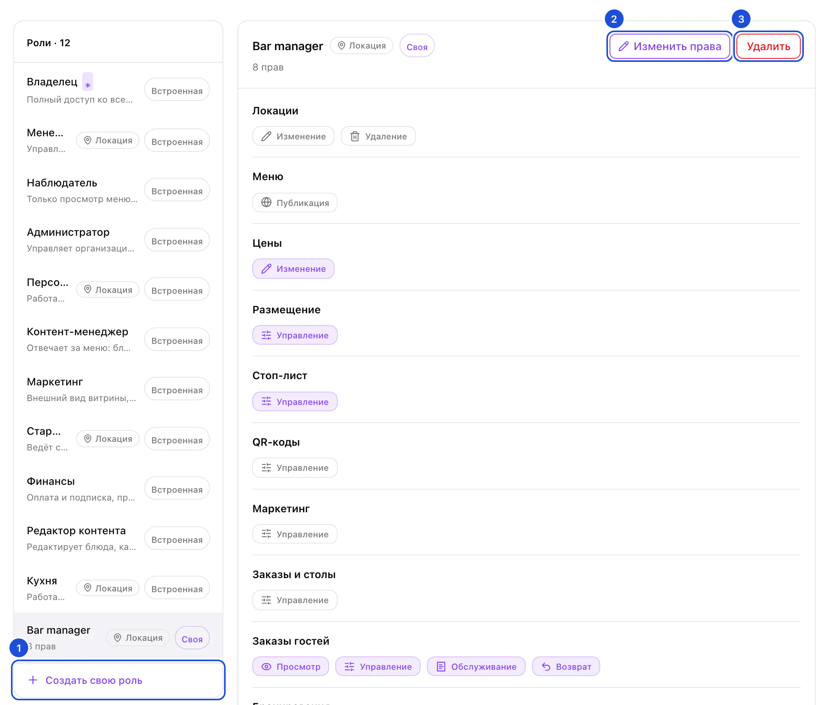This screenshot has height=705, width=825.
Task: Click Своя tag in Bar manager header
Action: coord(416,46)
